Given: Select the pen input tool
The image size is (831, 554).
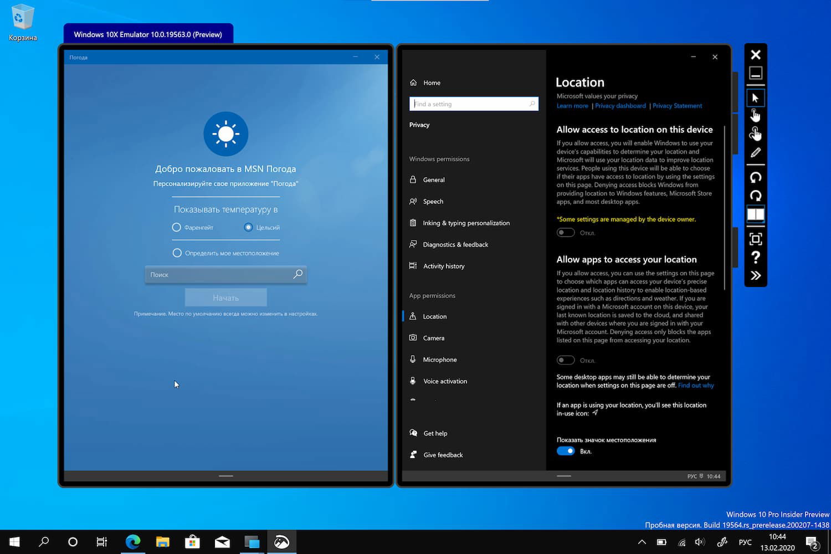Looking at the screenshot, I should (755, 152).
